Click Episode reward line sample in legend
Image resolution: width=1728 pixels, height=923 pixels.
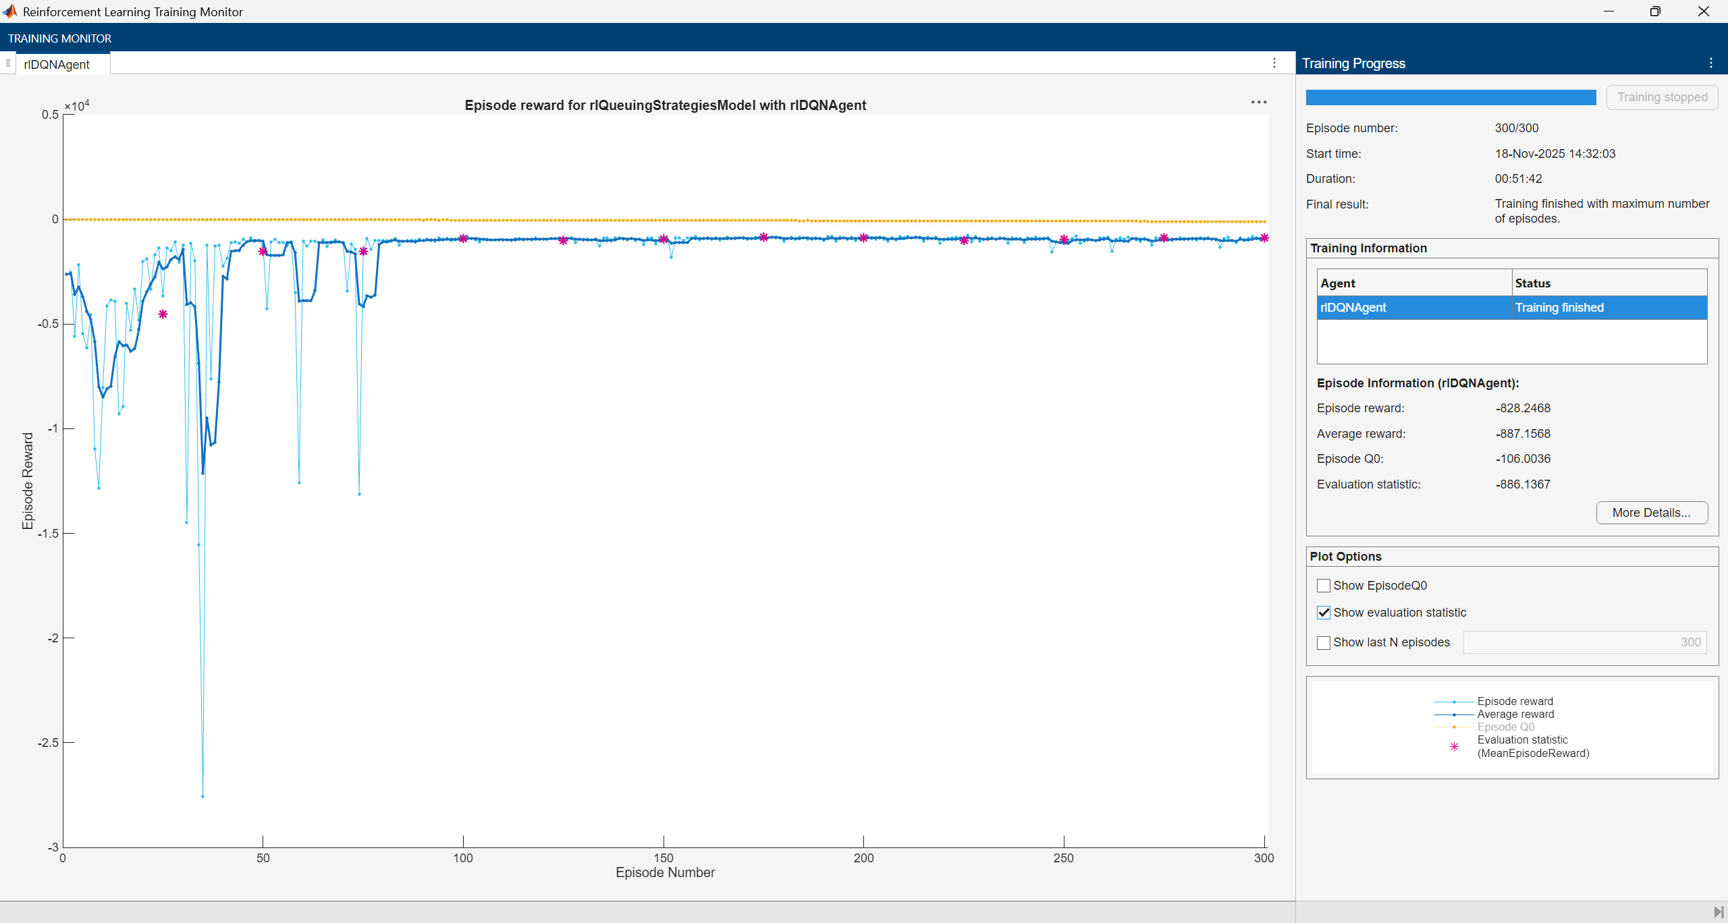point(1454,702)
